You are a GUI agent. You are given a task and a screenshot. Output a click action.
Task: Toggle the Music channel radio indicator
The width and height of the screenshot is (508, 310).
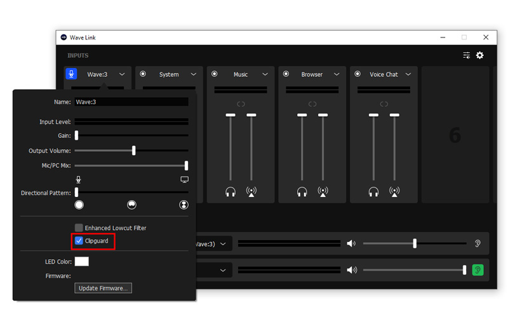point(214,74)
